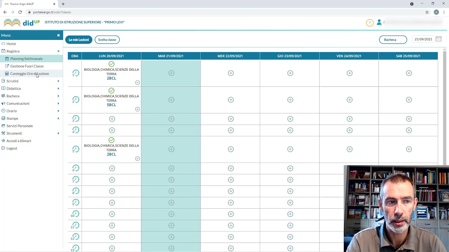The width and height of the screenshot is (449, 252).
Task: Click Logout in sidebar
Action: click(12, 148)
